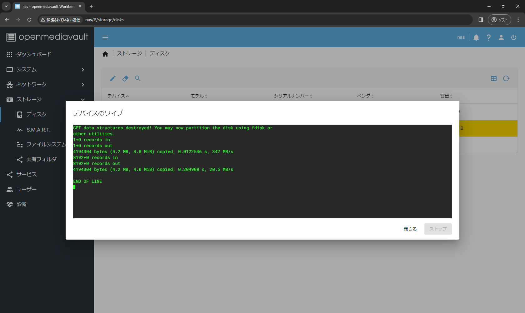Collapse the ストレージ menu section
525x313 pixels.
click(x=83, y=99)
